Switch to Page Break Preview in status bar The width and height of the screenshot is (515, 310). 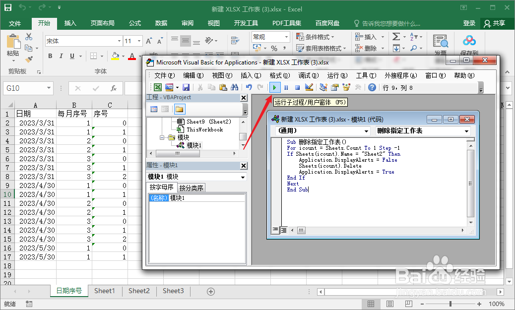tap(409, 304)
